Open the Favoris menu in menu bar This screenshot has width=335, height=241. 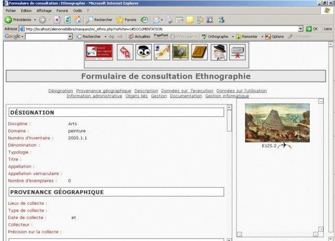point(62,10)
